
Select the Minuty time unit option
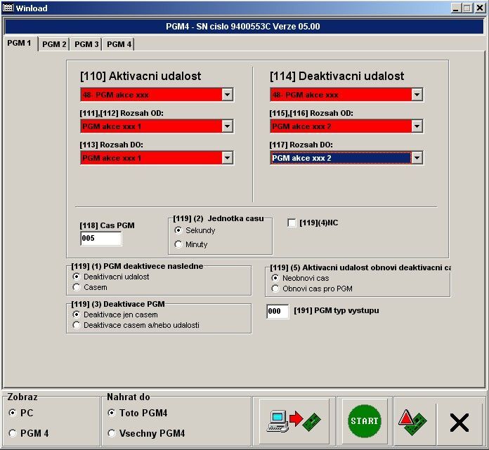tap(178, 244)
